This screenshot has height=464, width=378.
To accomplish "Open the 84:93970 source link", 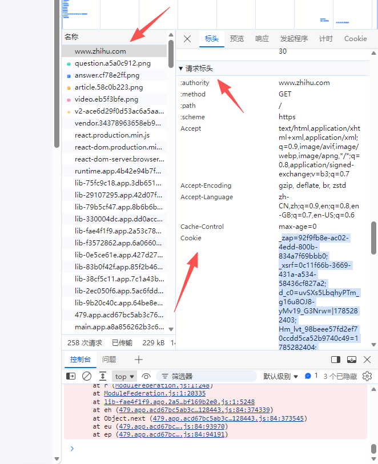I will [x=172, y=427].
